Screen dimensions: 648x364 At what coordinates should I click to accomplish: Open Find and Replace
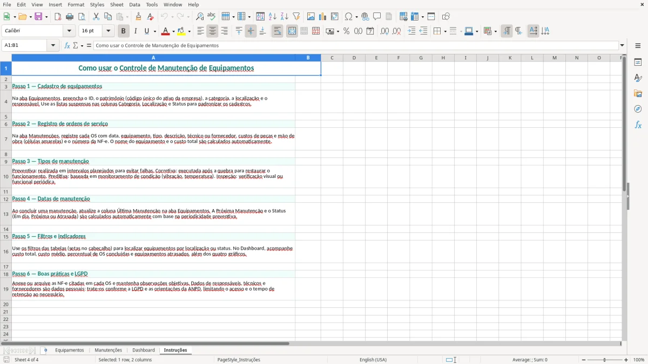(200, 17)
